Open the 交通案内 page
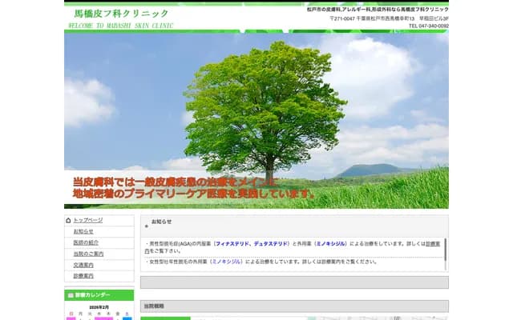This screenshot has height=320, width=513. [83, 265]
